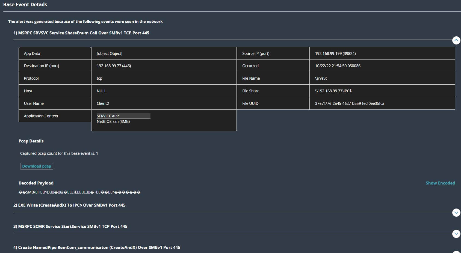461x253 pixels.
Task: Select the decoded payload SMB text line
Action: point(79,192)
